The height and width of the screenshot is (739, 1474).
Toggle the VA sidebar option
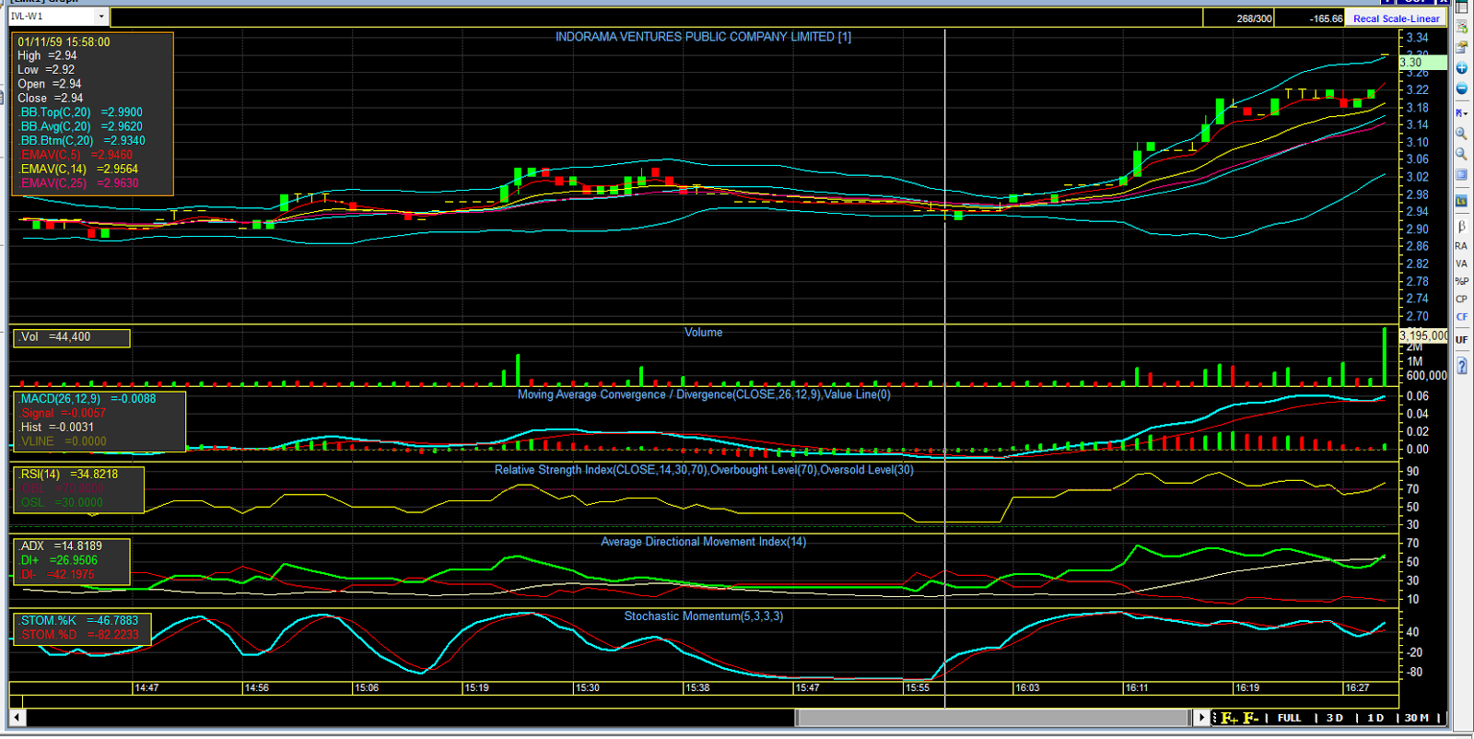click(1462, 264)
